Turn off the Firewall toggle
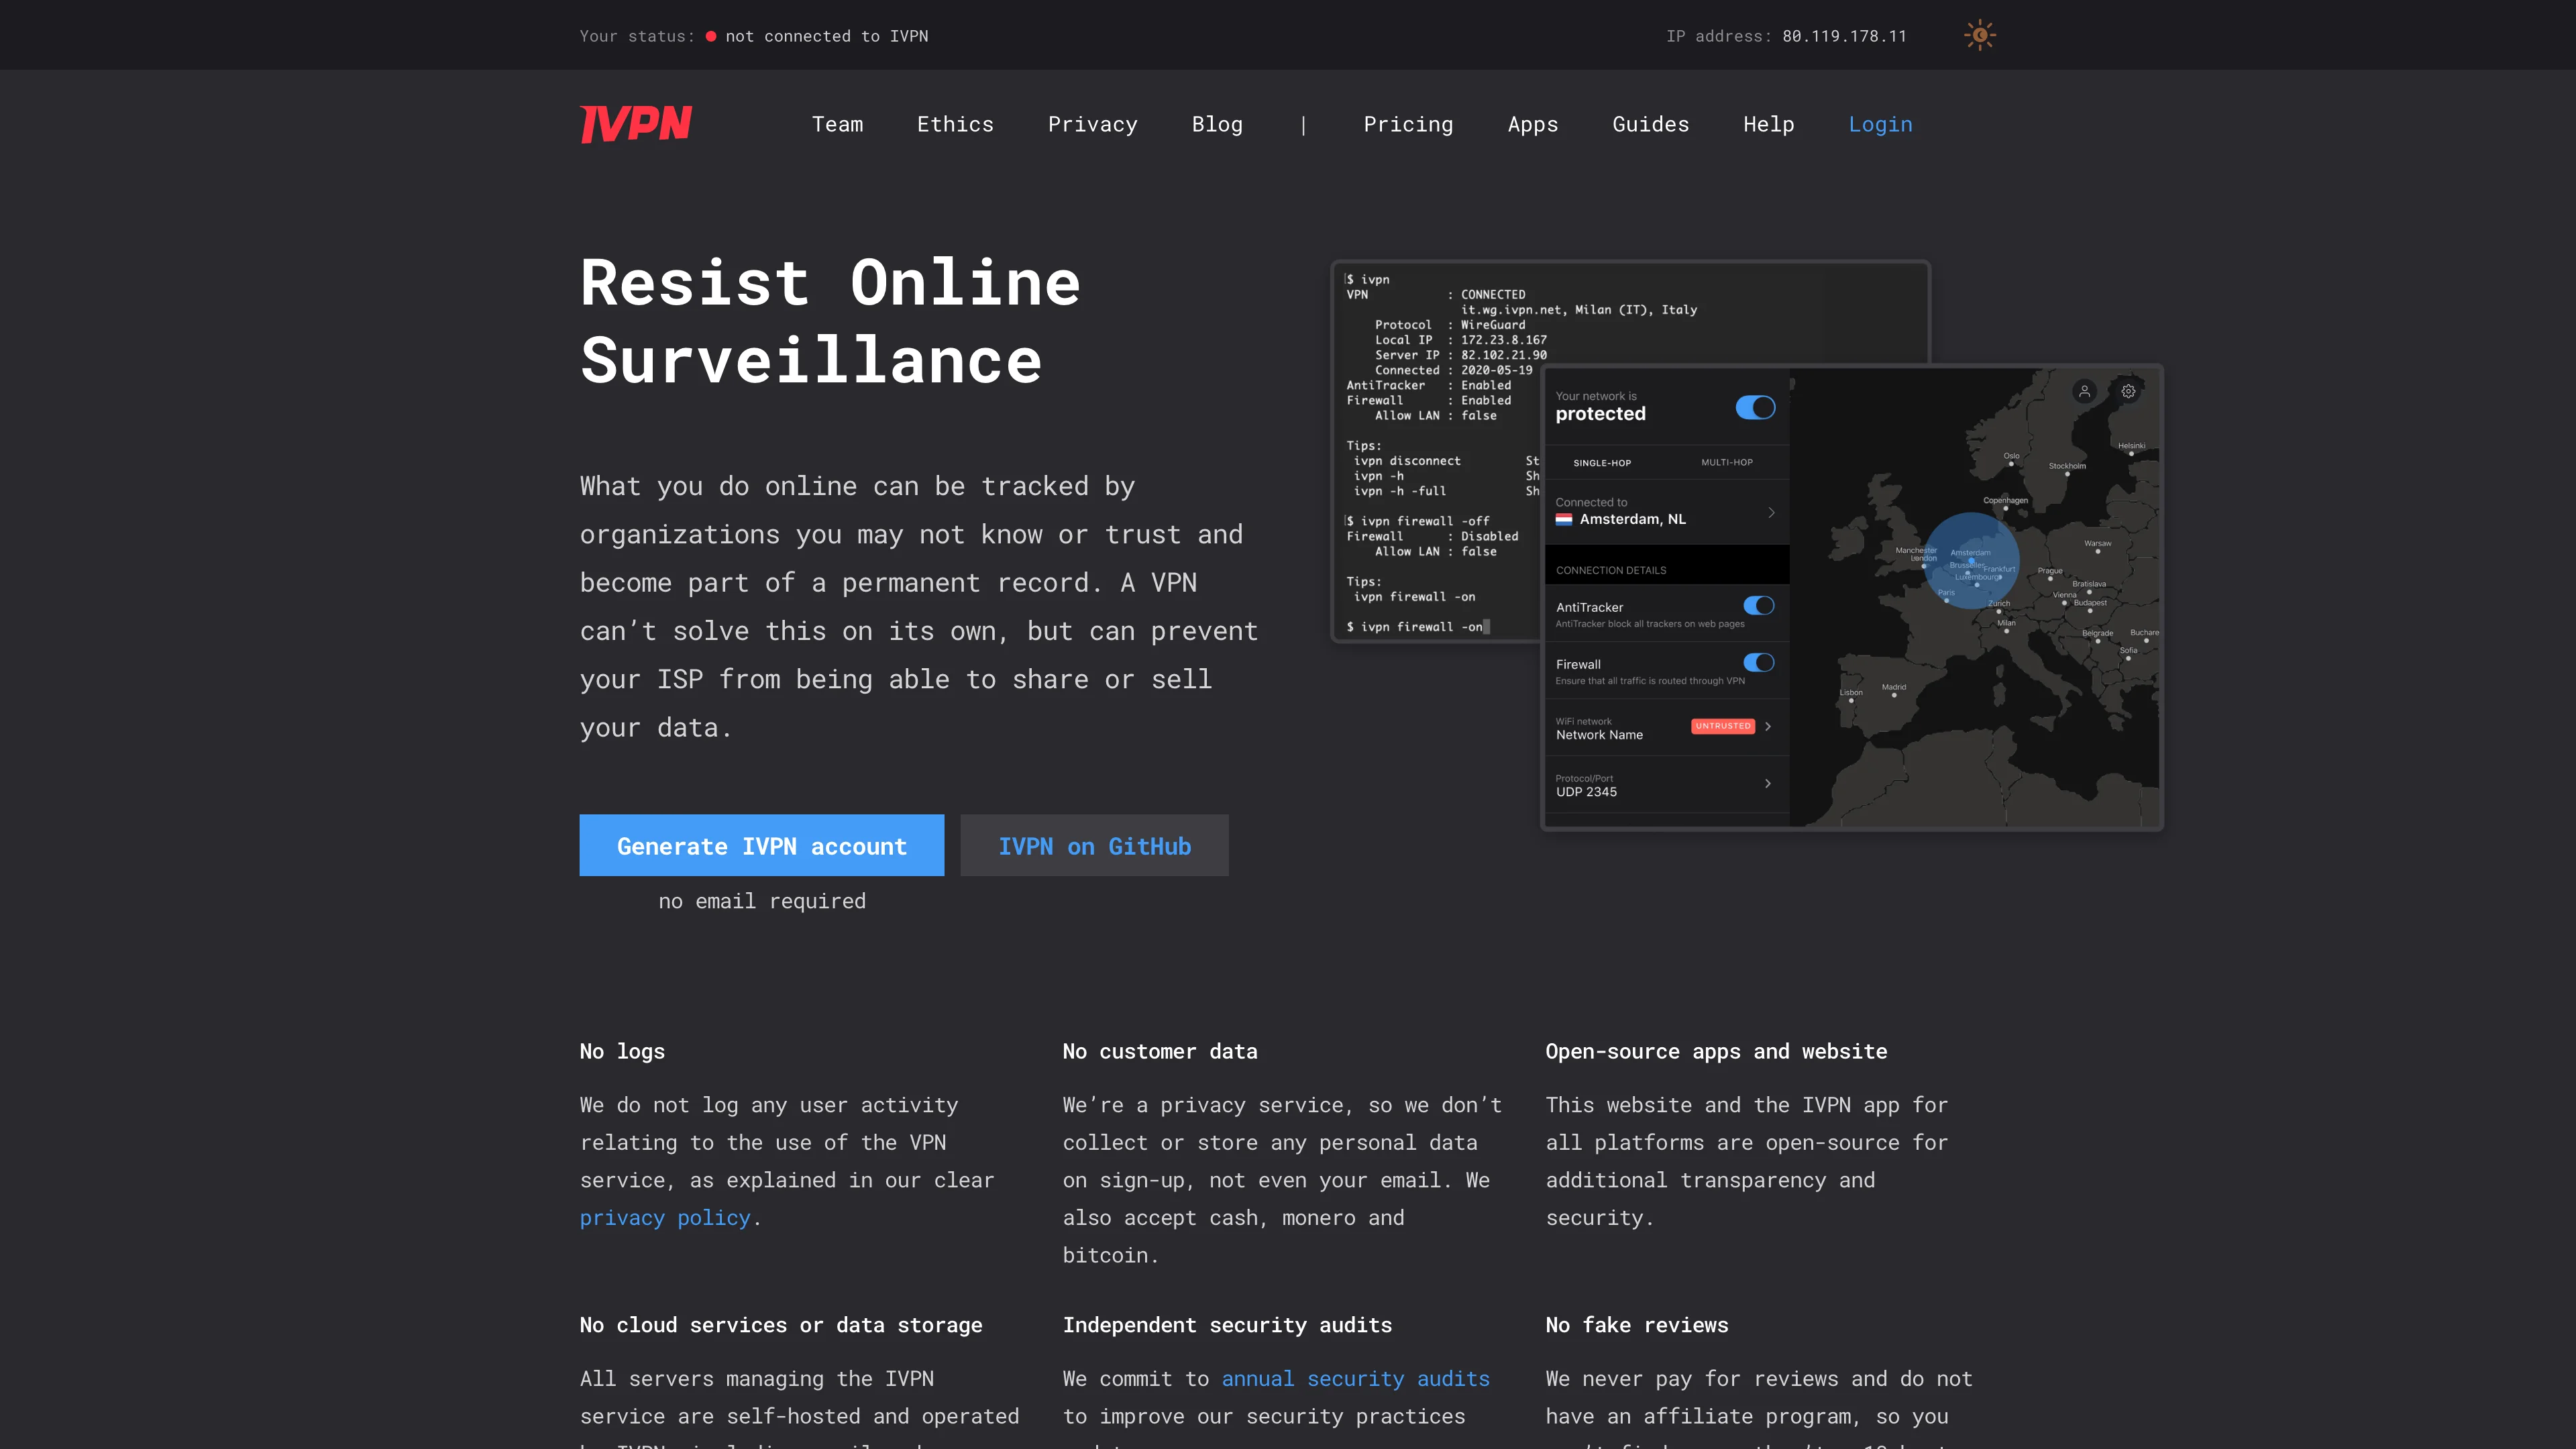This screenshot has height=1449, width=2576. click(x=1759, y=662)
